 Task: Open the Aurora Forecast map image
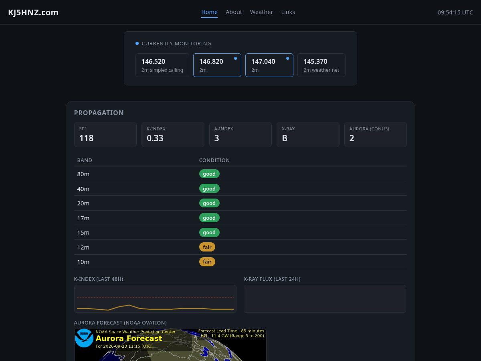coord(170,345)
